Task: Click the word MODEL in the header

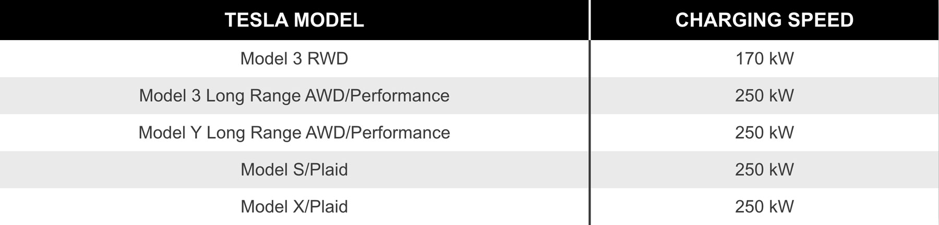Action: pyautogui.click(x=329, y=20)
